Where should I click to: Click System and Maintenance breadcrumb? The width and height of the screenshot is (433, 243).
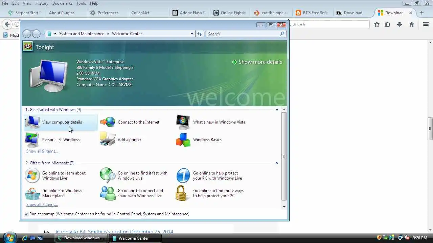82,34
